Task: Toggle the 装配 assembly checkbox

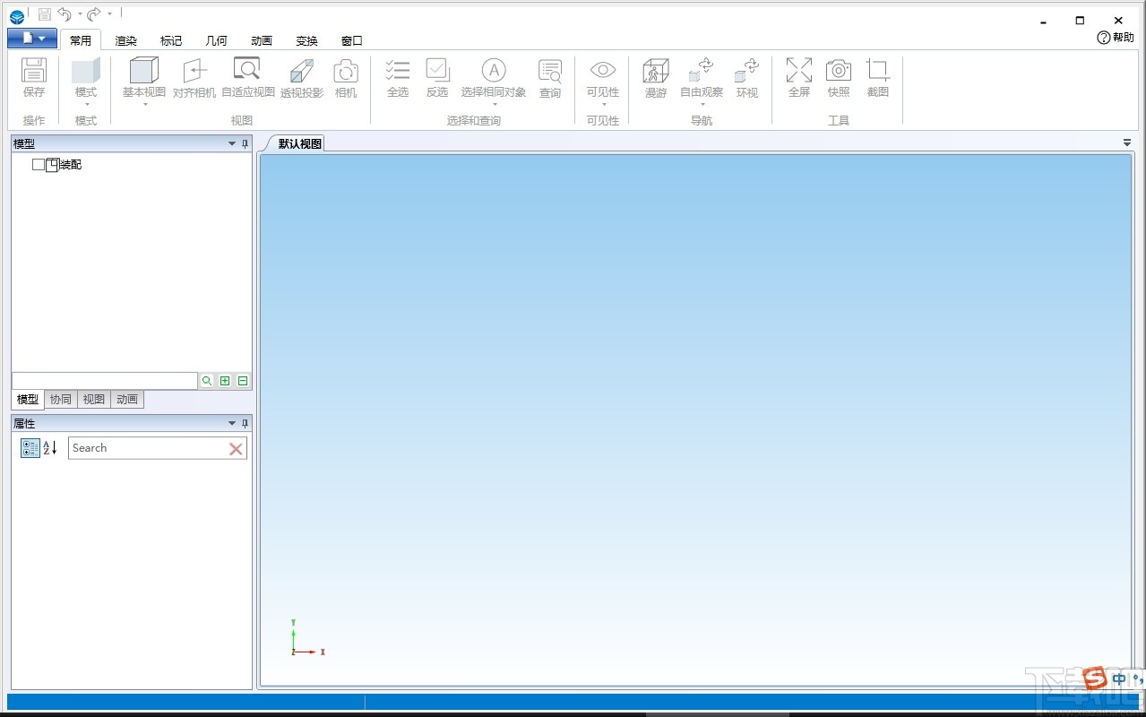Action: coord(39,164)
